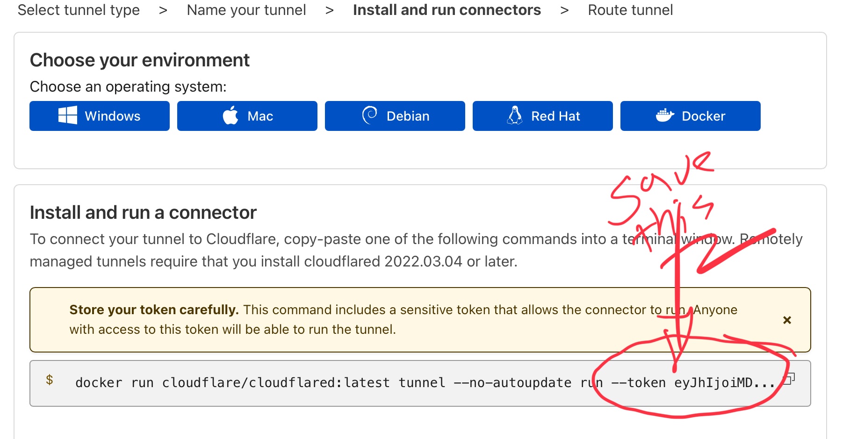Screen dimensions: 857x439
Task: Select the Debian environment
Action: pyautogui.click(x=394, y=116)
